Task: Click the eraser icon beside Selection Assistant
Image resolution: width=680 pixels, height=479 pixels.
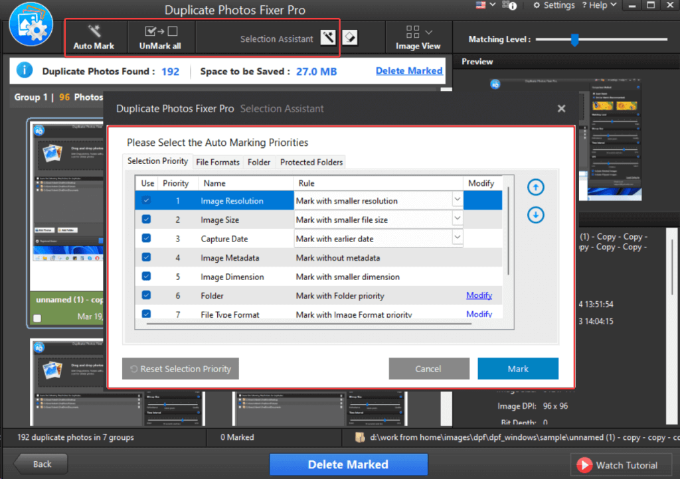Action: point(350,38)
